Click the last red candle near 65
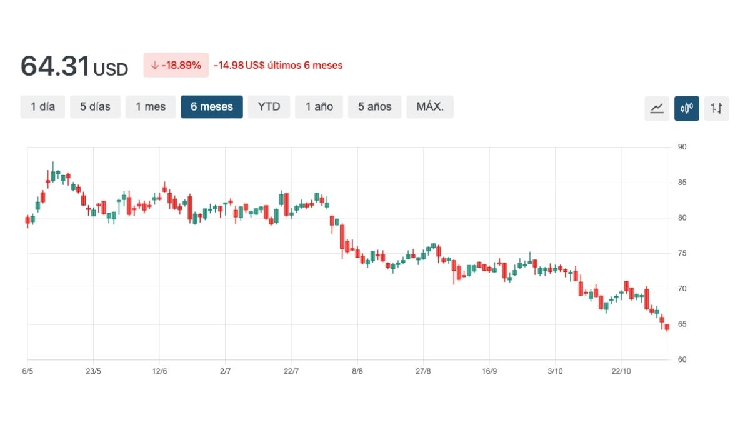Image resolution: width=750 pixels, height=422 pixels. 667,327
